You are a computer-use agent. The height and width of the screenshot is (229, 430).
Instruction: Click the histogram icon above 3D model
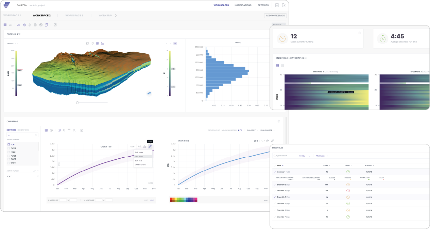coord(102,43)
